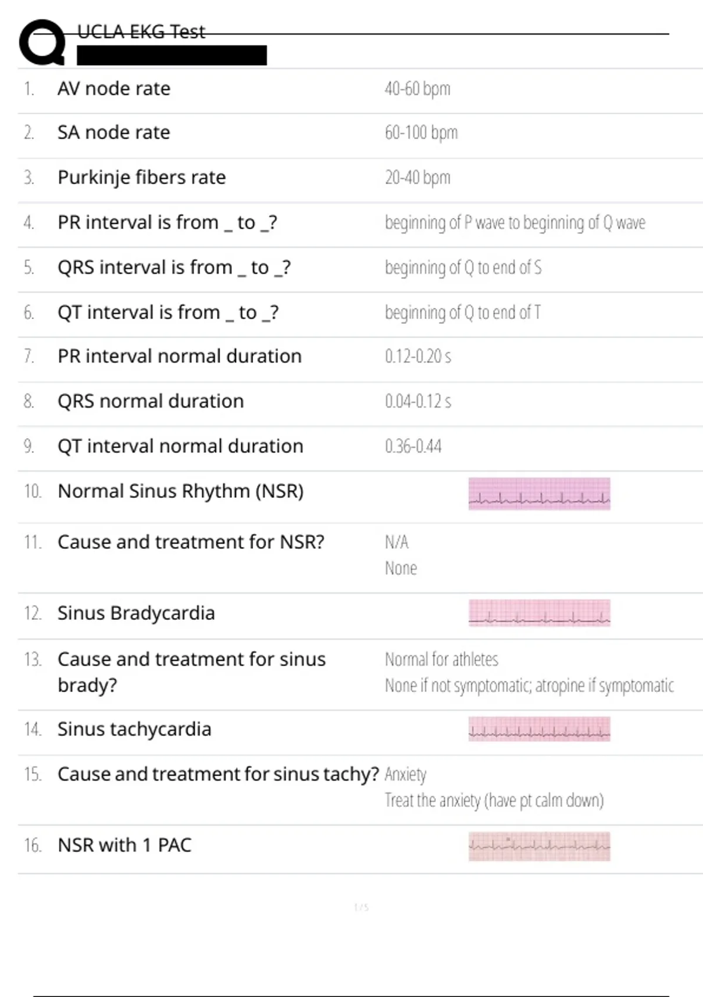This screenshot has height=997, width=703.
Task: Click Treat the anxiety answer text
Action: pyautogui.click(x=494, y=801)
